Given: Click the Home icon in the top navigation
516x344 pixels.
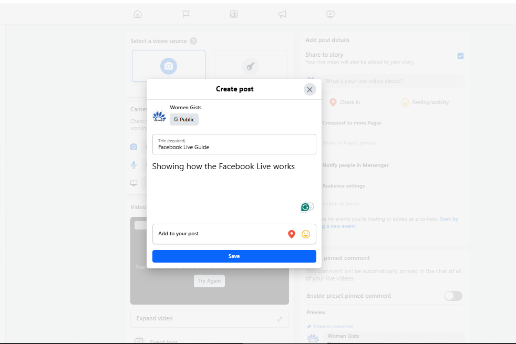Looking at the screenshot, I should 138,14.
